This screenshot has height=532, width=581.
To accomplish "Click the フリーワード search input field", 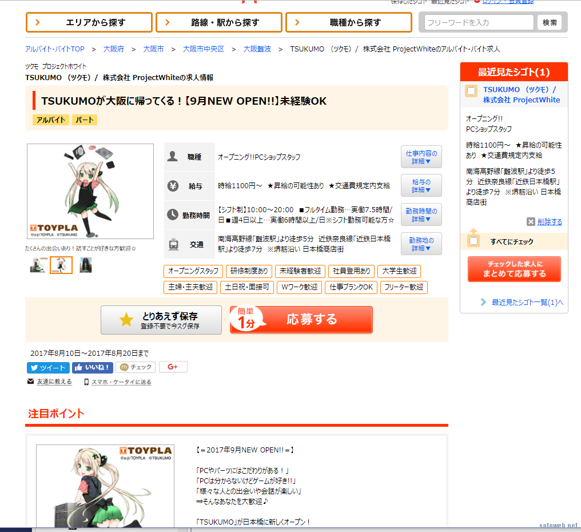I will point(479,22).
